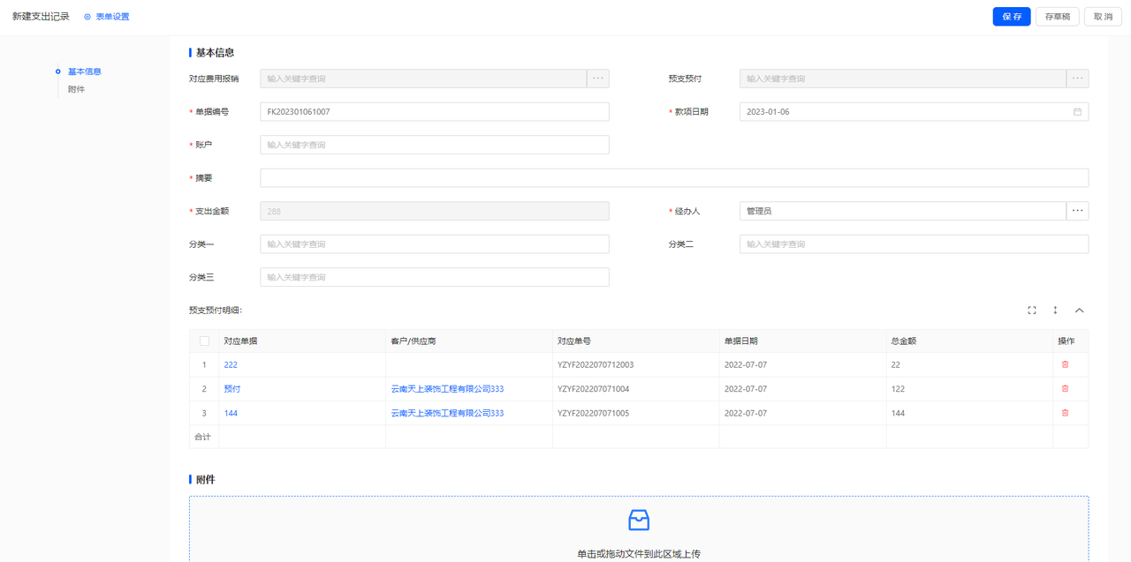Focus the 预支预付 search field
Screen dimensions: 1131x562
[x=903, y=79]
